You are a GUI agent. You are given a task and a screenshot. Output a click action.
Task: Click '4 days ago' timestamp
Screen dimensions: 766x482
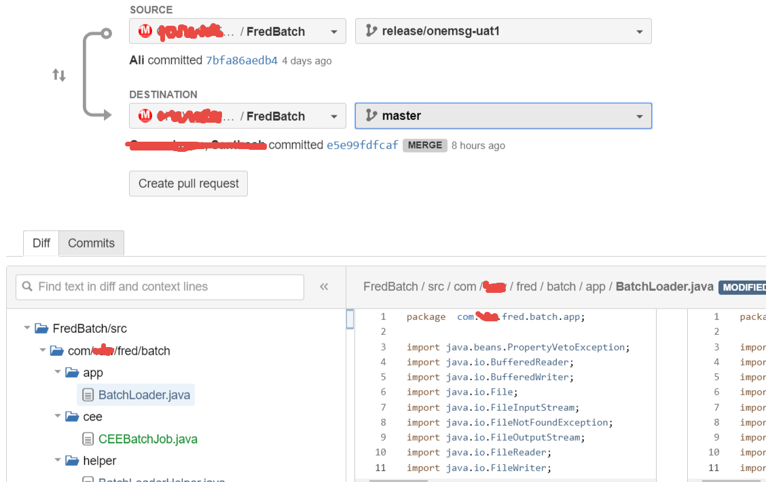point(307,61)
